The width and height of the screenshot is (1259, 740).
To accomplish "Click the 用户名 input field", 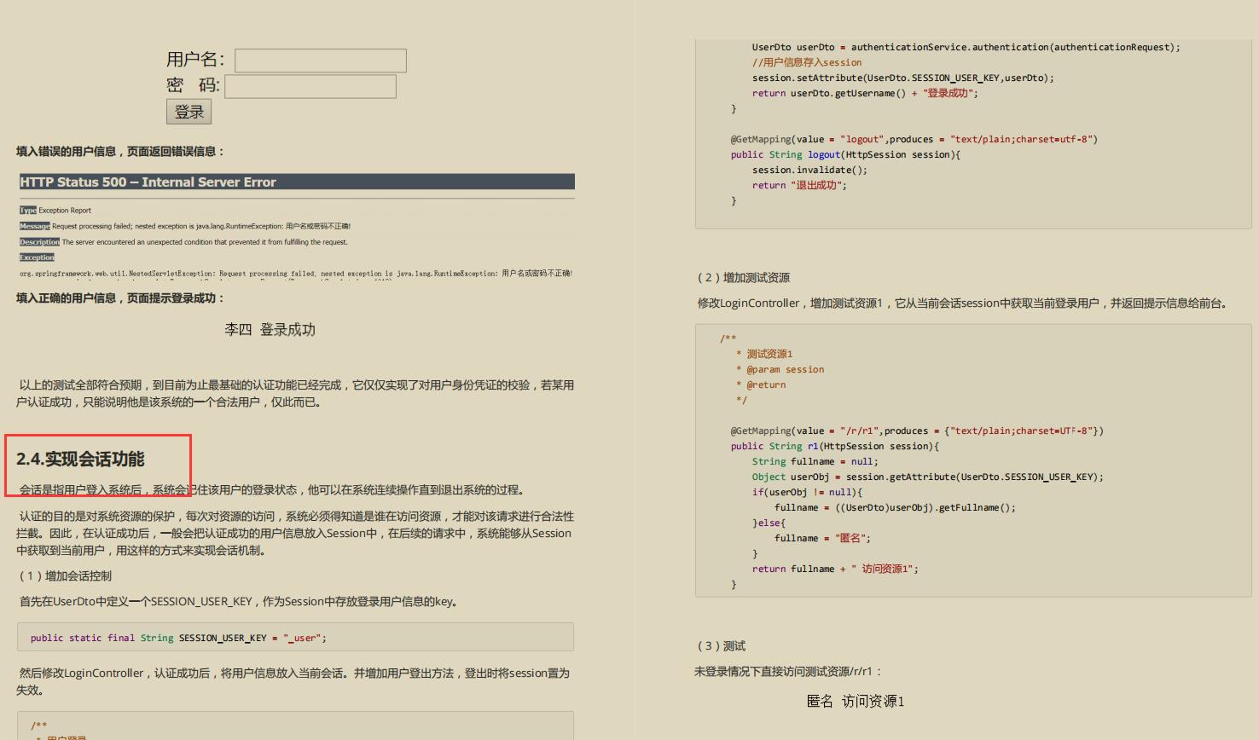I will pyautogui.click(x=321, y=61).
